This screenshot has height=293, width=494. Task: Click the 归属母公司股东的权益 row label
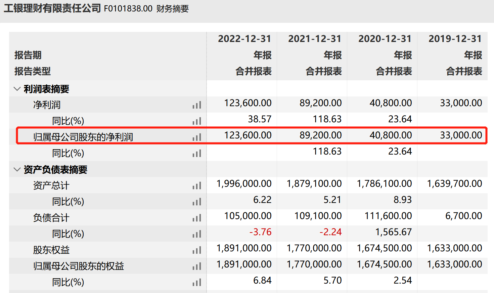pyautogui.click(x=79, y=266)
